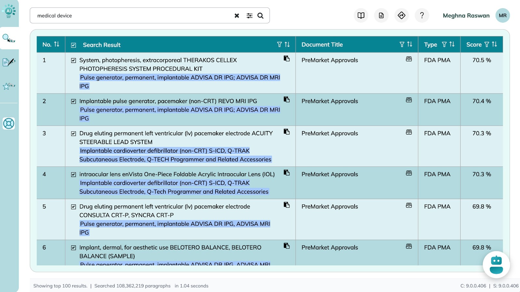The image size is (520, 292).
Task: Click the MR avatar button
Action: (x=502, y=16)
